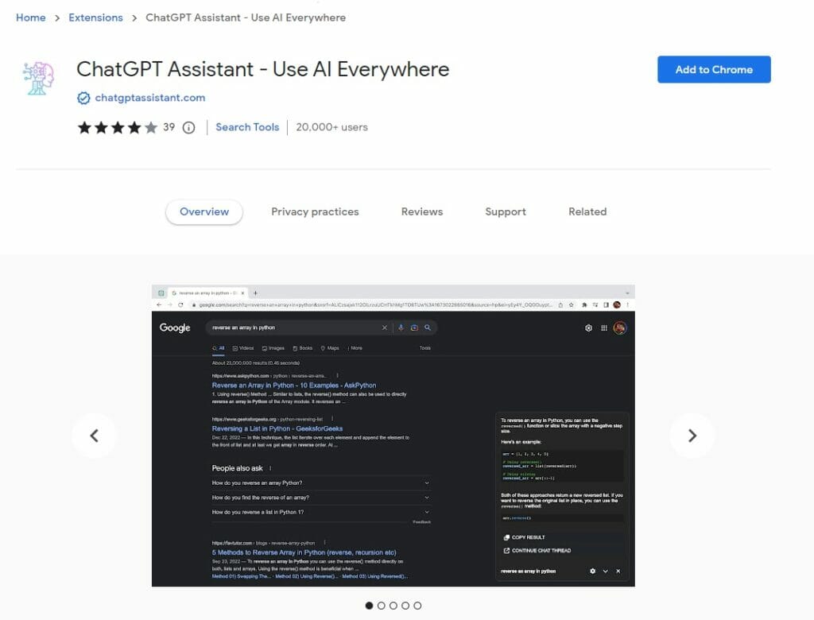Click the Google logo in the screenshot
This screenshot has height=620, width=814.
[175, 327]
